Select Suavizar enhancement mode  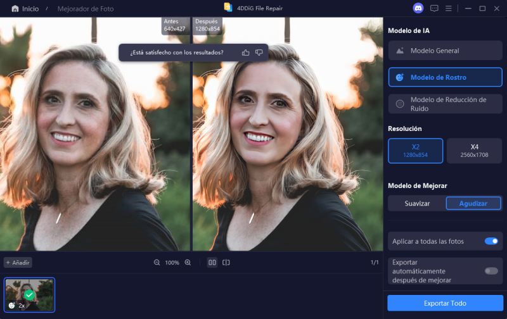(417, 203)
